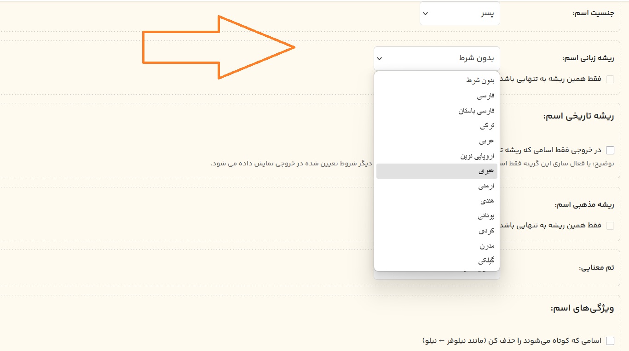Open the gender dropdown showing پسر
This screenshot has height=351, width=629.
[460, 13]
